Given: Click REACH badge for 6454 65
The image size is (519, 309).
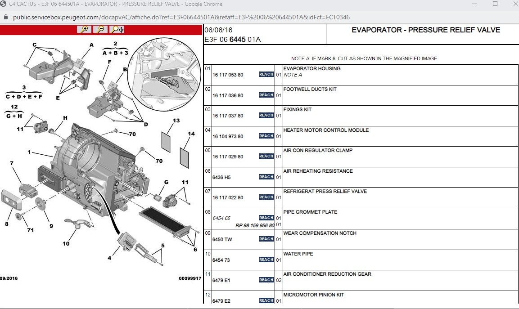Looking at the screenshot, I should point(266,218).
